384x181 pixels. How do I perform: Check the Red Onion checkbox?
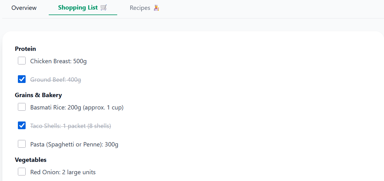point(22,172)
